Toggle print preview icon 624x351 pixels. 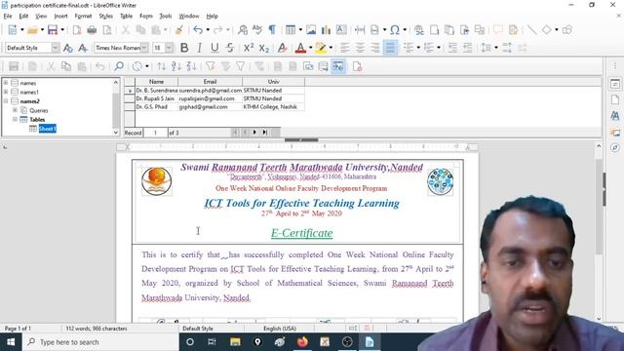point(107,30)
